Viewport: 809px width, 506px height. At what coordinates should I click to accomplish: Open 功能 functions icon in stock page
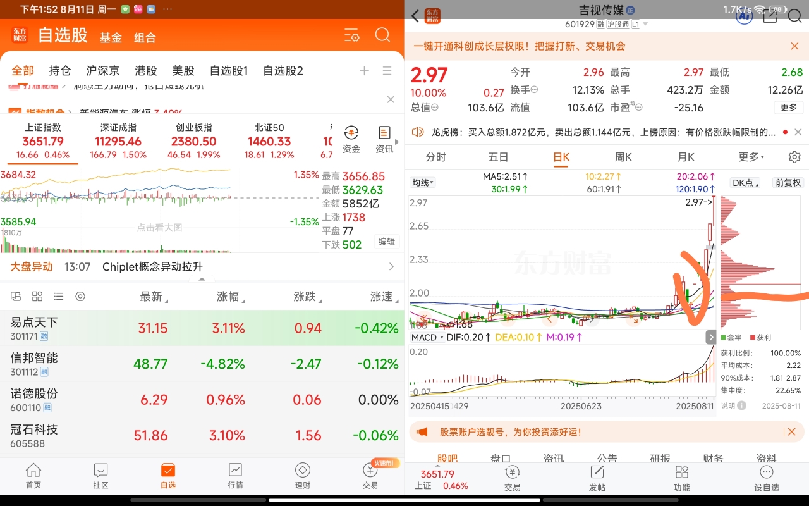[681, 478]
